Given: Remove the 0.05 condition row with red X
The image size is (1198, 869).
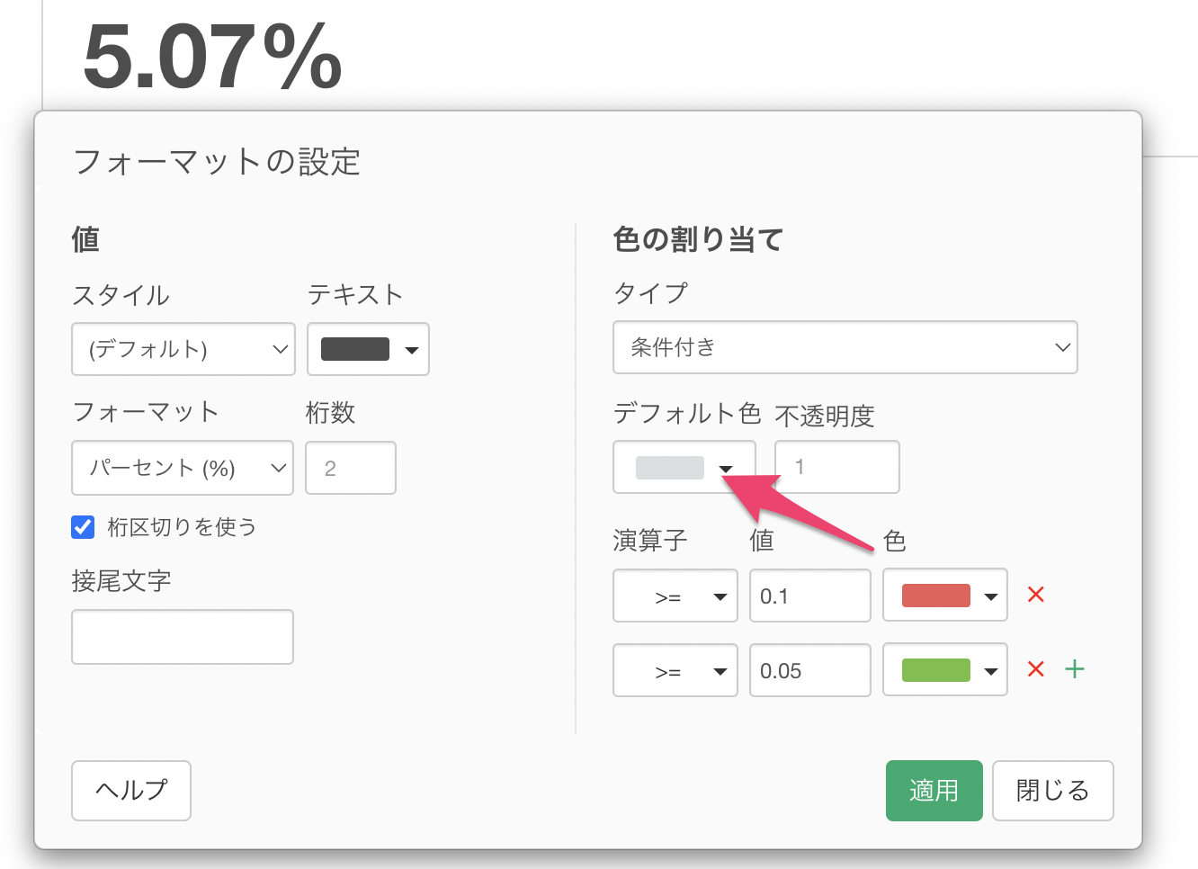Looking at the screenshot, I should coord(1035,669).
